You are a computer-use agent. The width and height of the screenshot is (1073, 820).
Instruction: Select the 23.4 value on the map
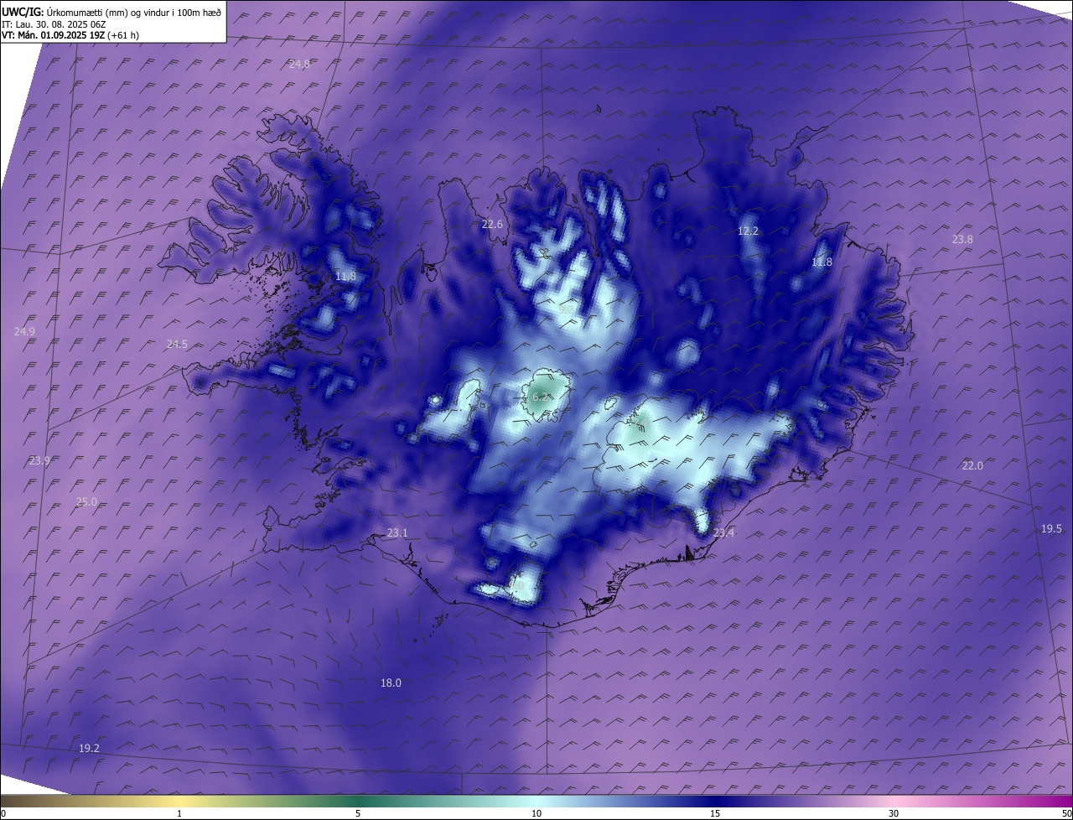point(723,532)
